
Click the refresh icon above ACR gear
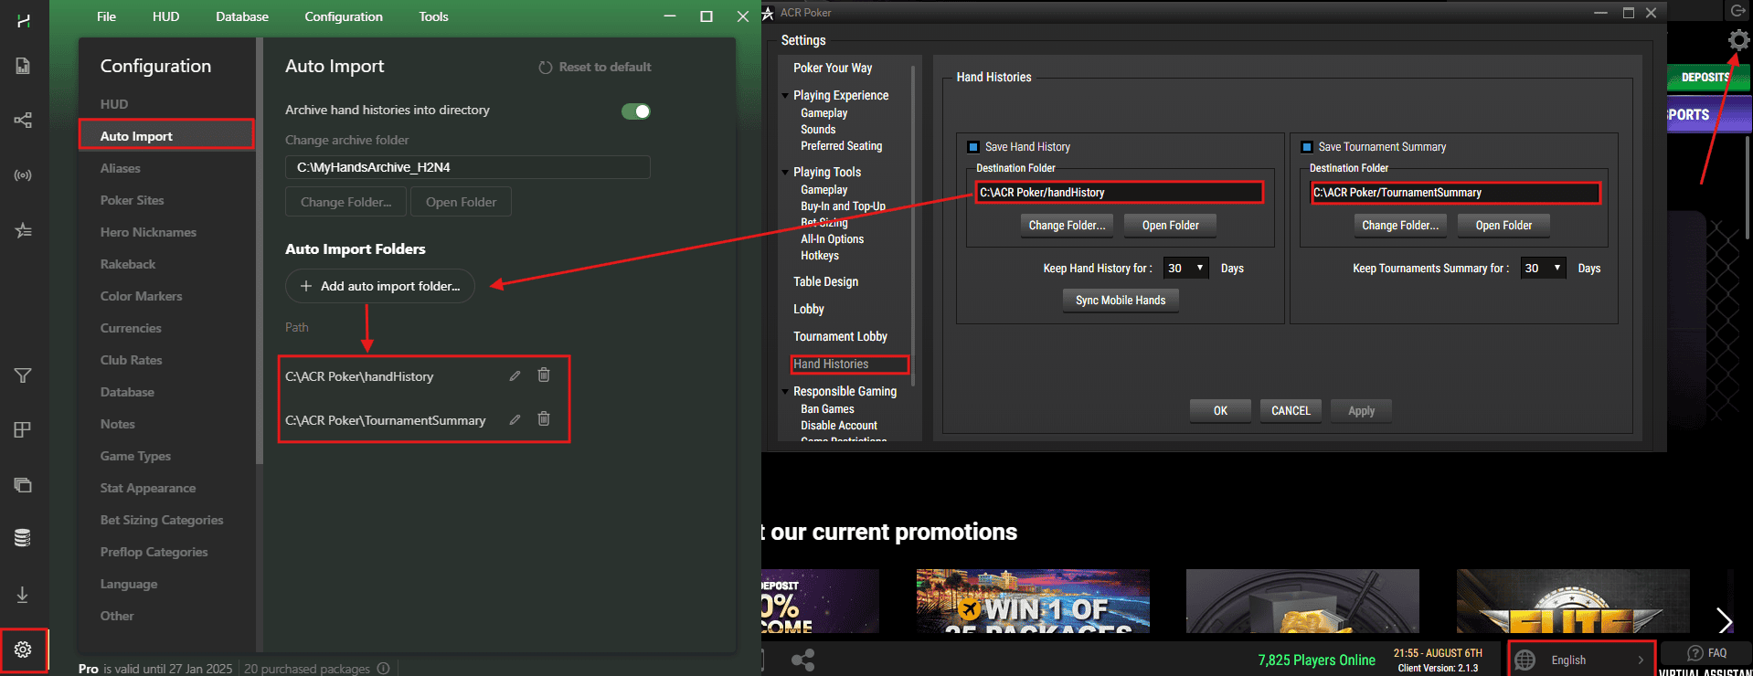tap(1737, 10)
